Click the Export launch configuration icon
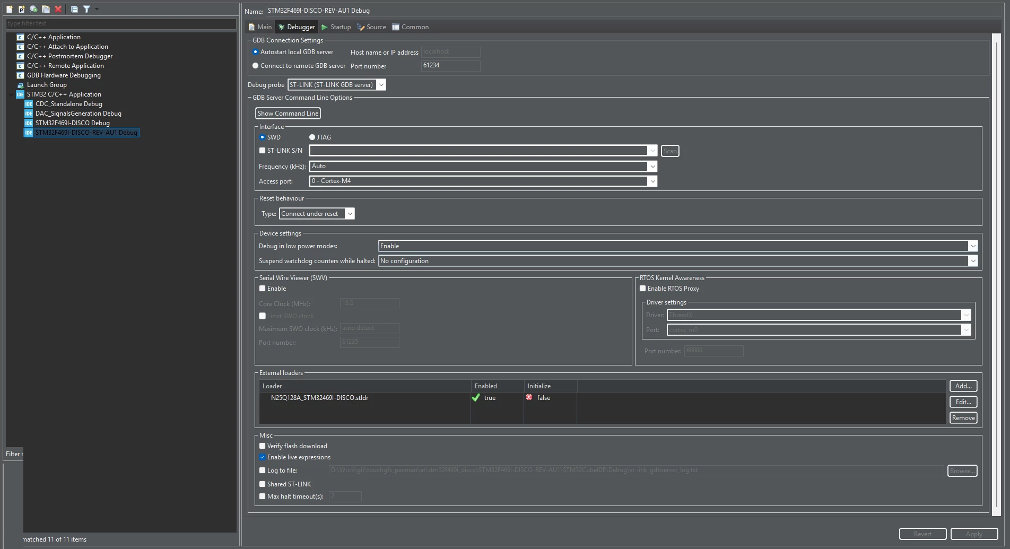Screen dimensions: 1010x549 34,9
